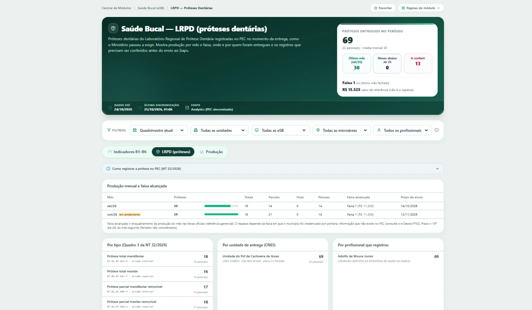Open the Todos os profissionais dropdown
The width and height of the screenshot is (532, 310).
click(x=403, y=130)
